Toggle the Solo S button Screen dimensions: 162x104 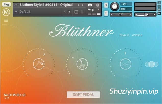(x=106, y=5)
